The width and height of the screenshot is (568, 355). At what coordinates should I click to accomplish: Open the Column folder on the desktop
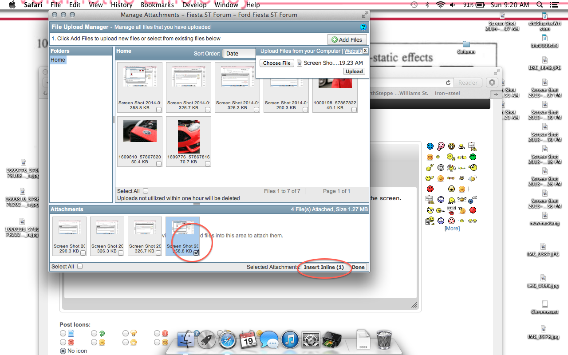(466, 47)
